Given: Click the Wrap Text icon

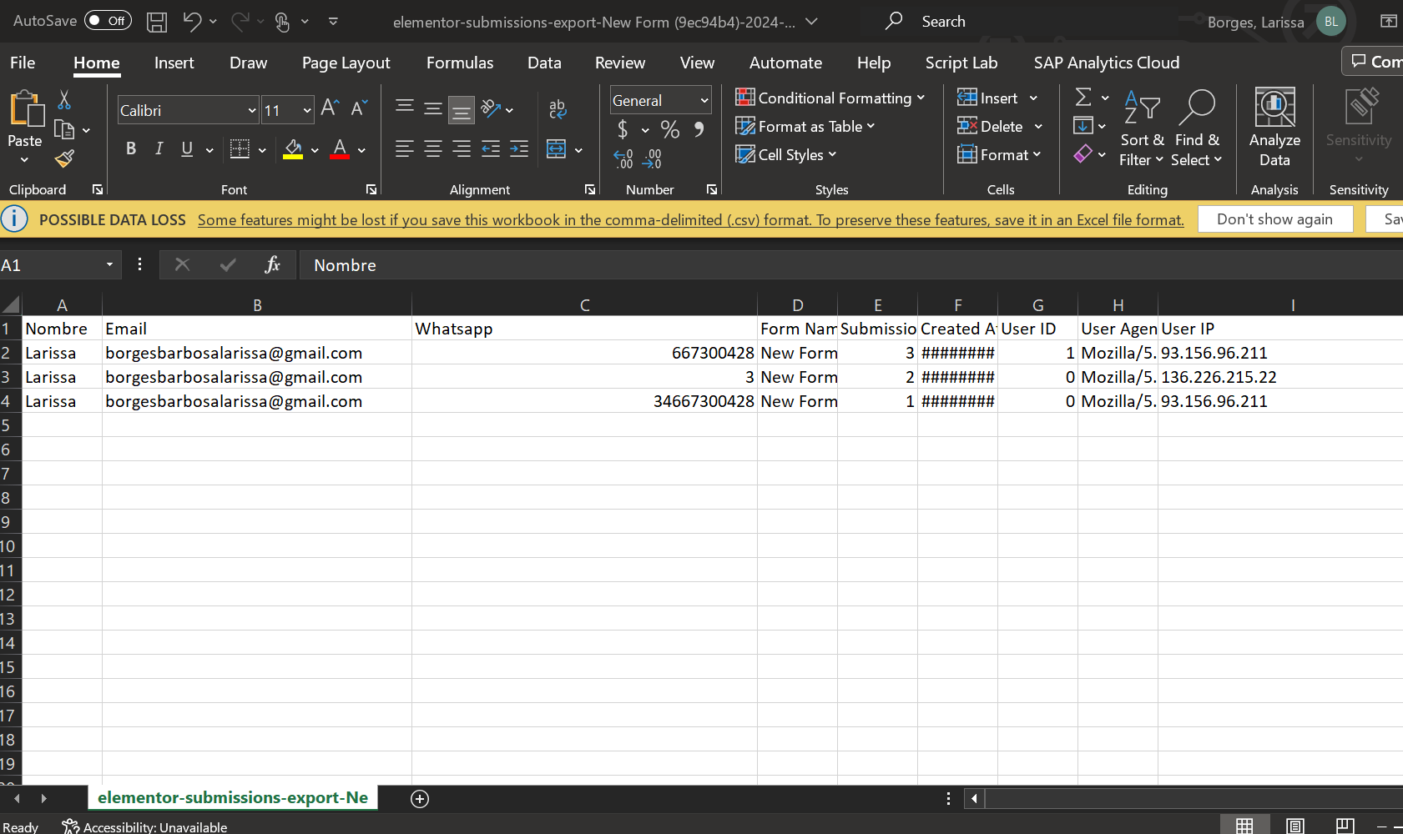Looking at the screenshot, I should tap(558, 108).
